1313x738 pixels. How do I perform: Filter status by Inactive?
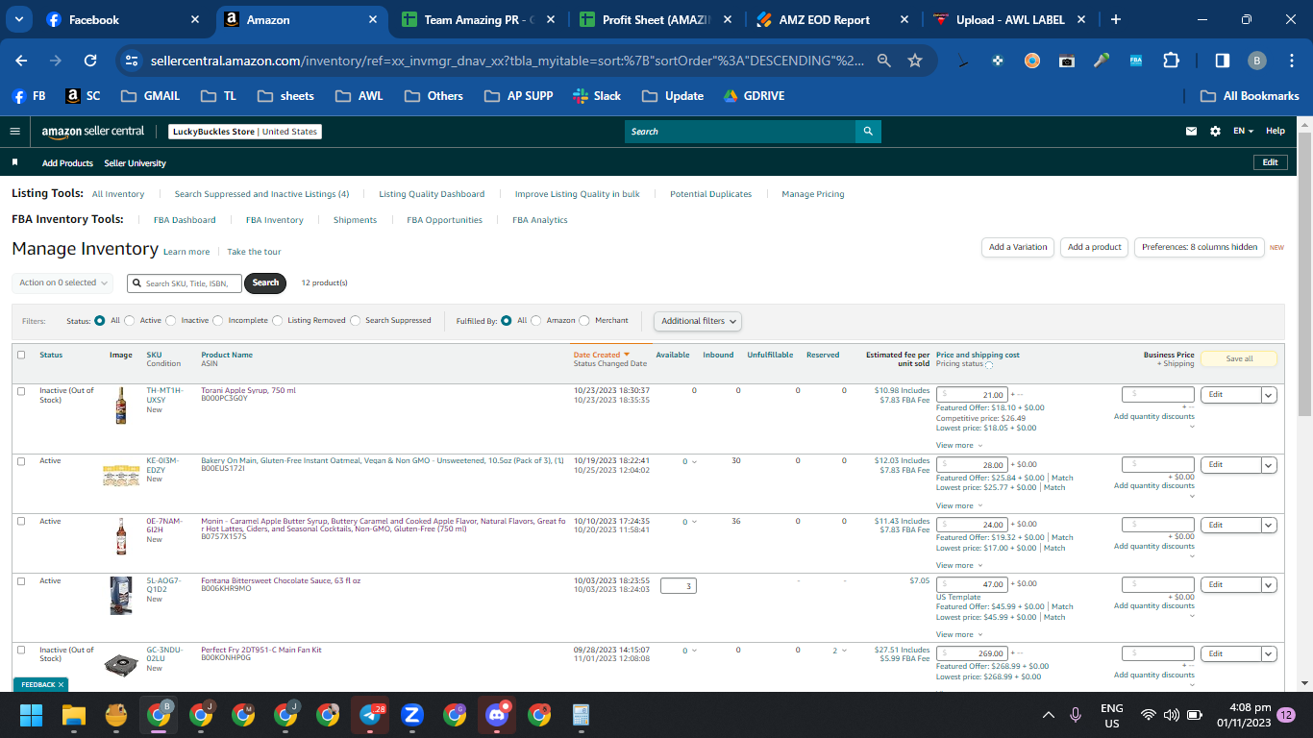[x=171, y=321]
